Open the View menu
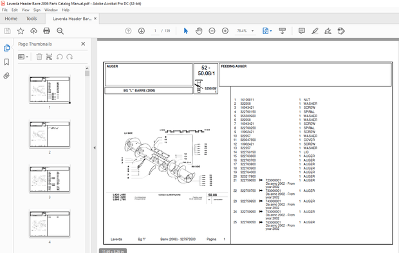Screen dimensions: 399x253 tap(26, 10)
